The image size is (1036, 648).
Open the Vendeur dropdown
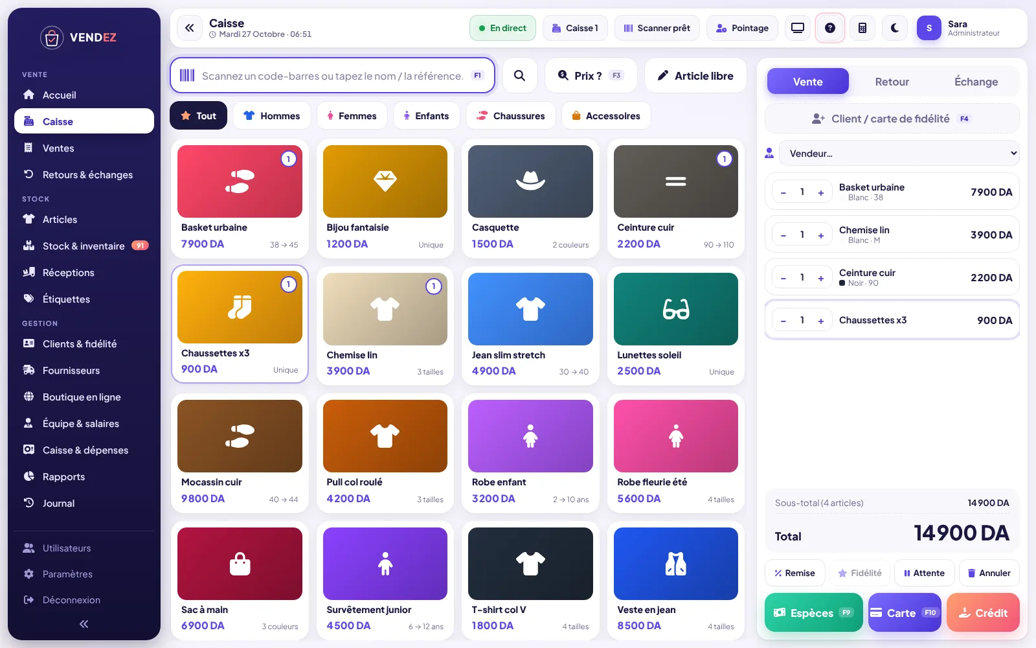pos(899,154)
